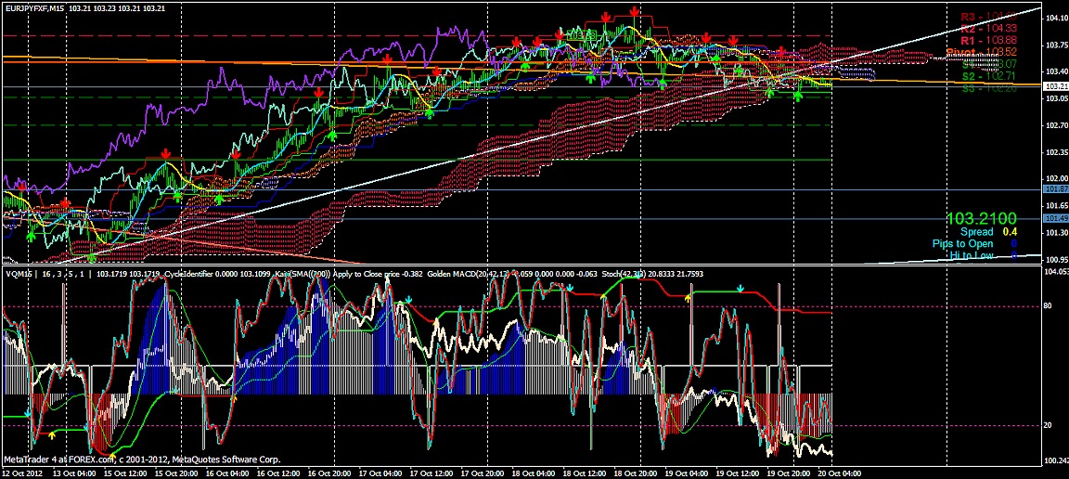Screen dimensions: 1069x479
Task: Click the rightmost cyan down arrow in indicator window
Action: [x=739, y=289]
